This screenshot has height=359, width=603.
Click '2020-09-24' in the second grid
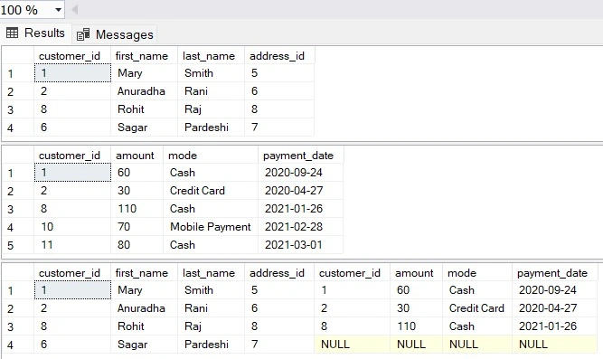pyautogui.click(x=300, y=173)
